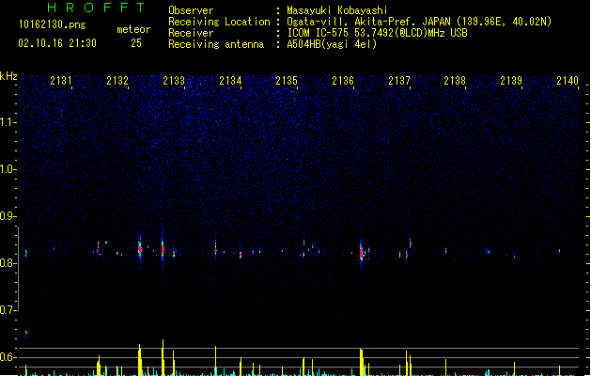
Task: Click the meteor count label
Action: coord(133,29)
